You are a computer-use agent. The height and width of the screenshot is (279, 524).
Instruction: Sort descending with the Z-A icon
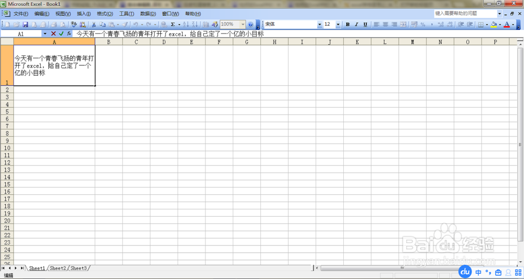pos(195,25)
